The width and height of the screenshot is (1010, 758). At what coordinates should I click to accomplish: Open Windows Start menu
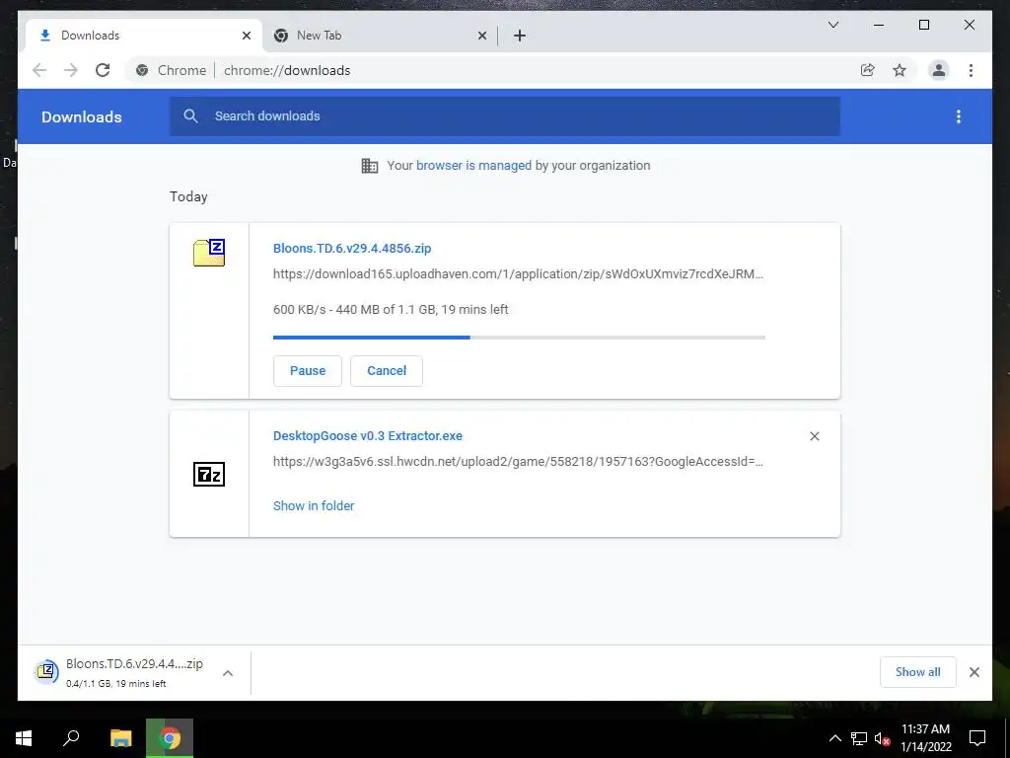click(24, 738)
